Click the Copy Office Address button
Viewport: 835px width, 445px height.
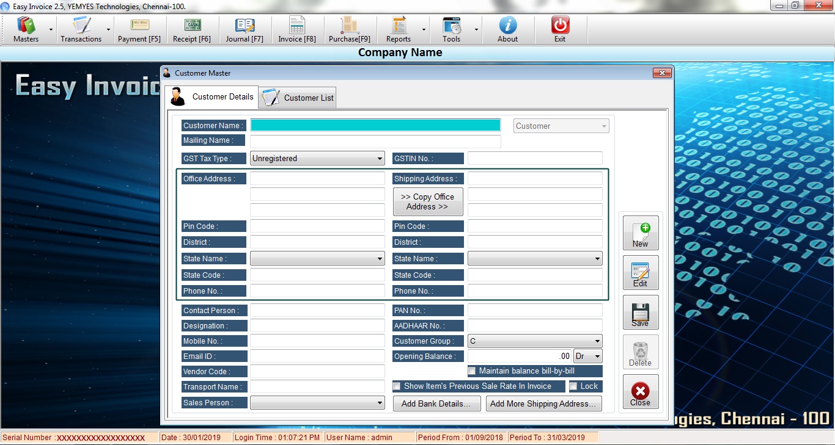[427, 202]
